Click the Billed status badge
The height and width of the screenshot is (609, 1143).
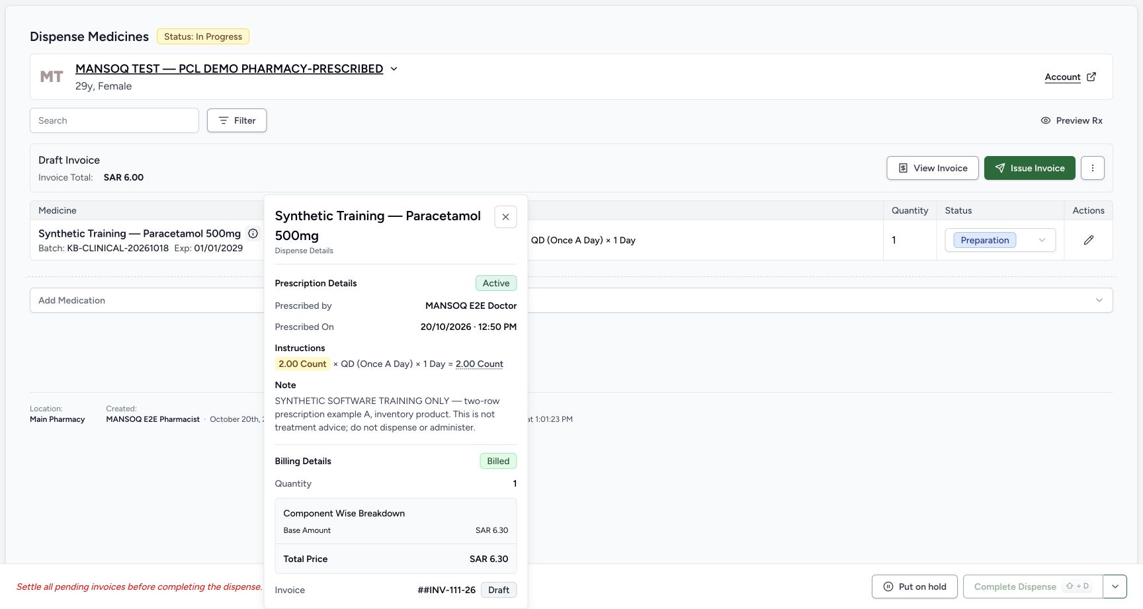[498, 461]
